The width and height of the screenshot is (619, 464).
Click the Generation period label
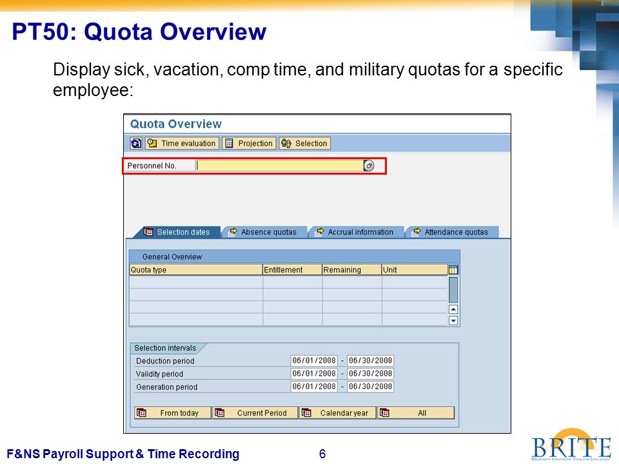pyautogui.click(x=166, y=387)
